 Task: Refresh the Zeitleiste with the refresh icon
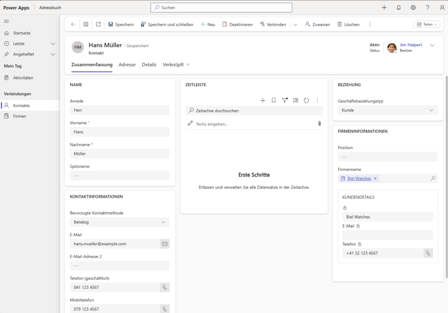pos(306,100)
